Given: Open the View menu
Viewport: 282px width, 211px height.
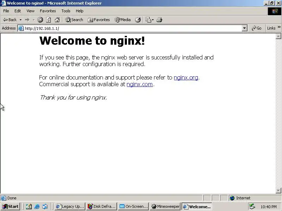Looking at the screenshot, I should pyautogui.click(x=30, y=11).
